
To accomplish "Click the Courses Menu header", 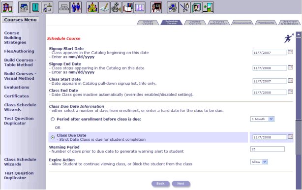I will (x=21, y=20).
